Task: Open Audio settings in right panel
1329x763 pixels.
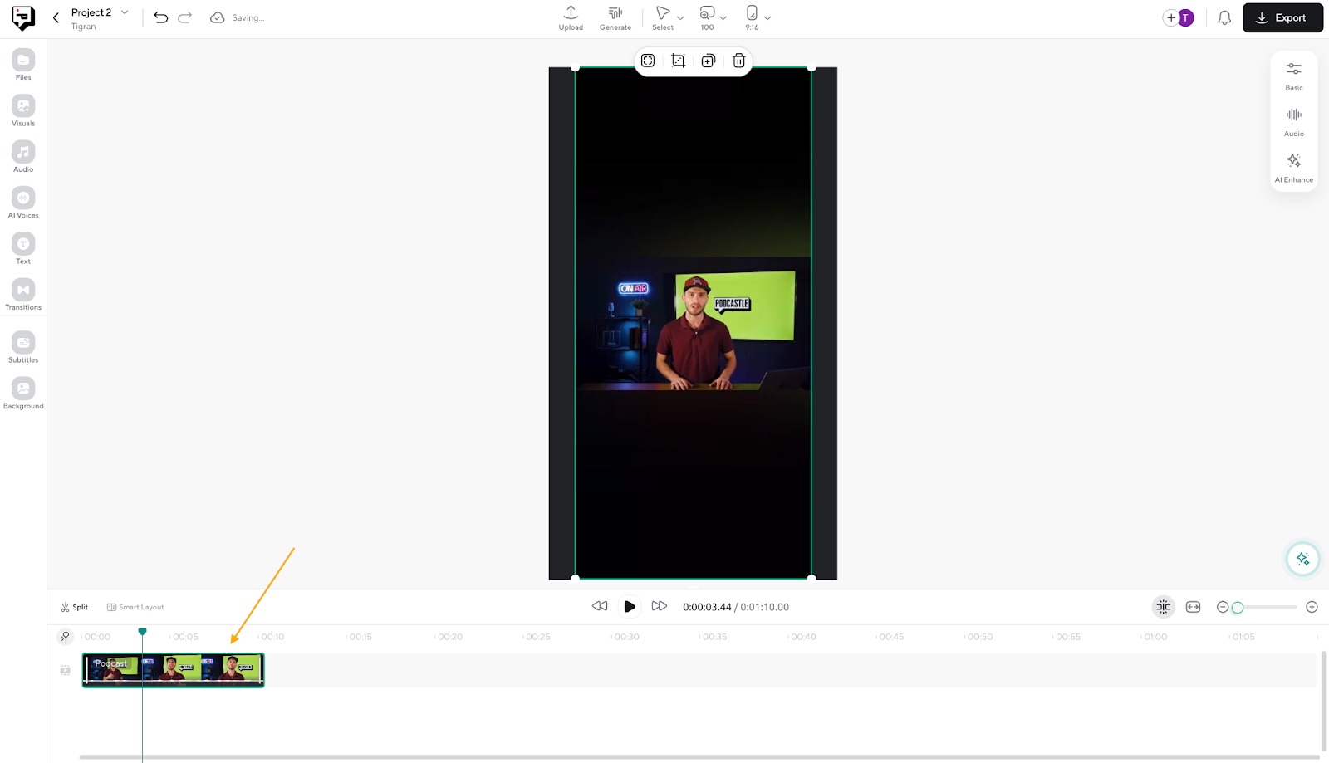Action: (x=1294, y=121)
